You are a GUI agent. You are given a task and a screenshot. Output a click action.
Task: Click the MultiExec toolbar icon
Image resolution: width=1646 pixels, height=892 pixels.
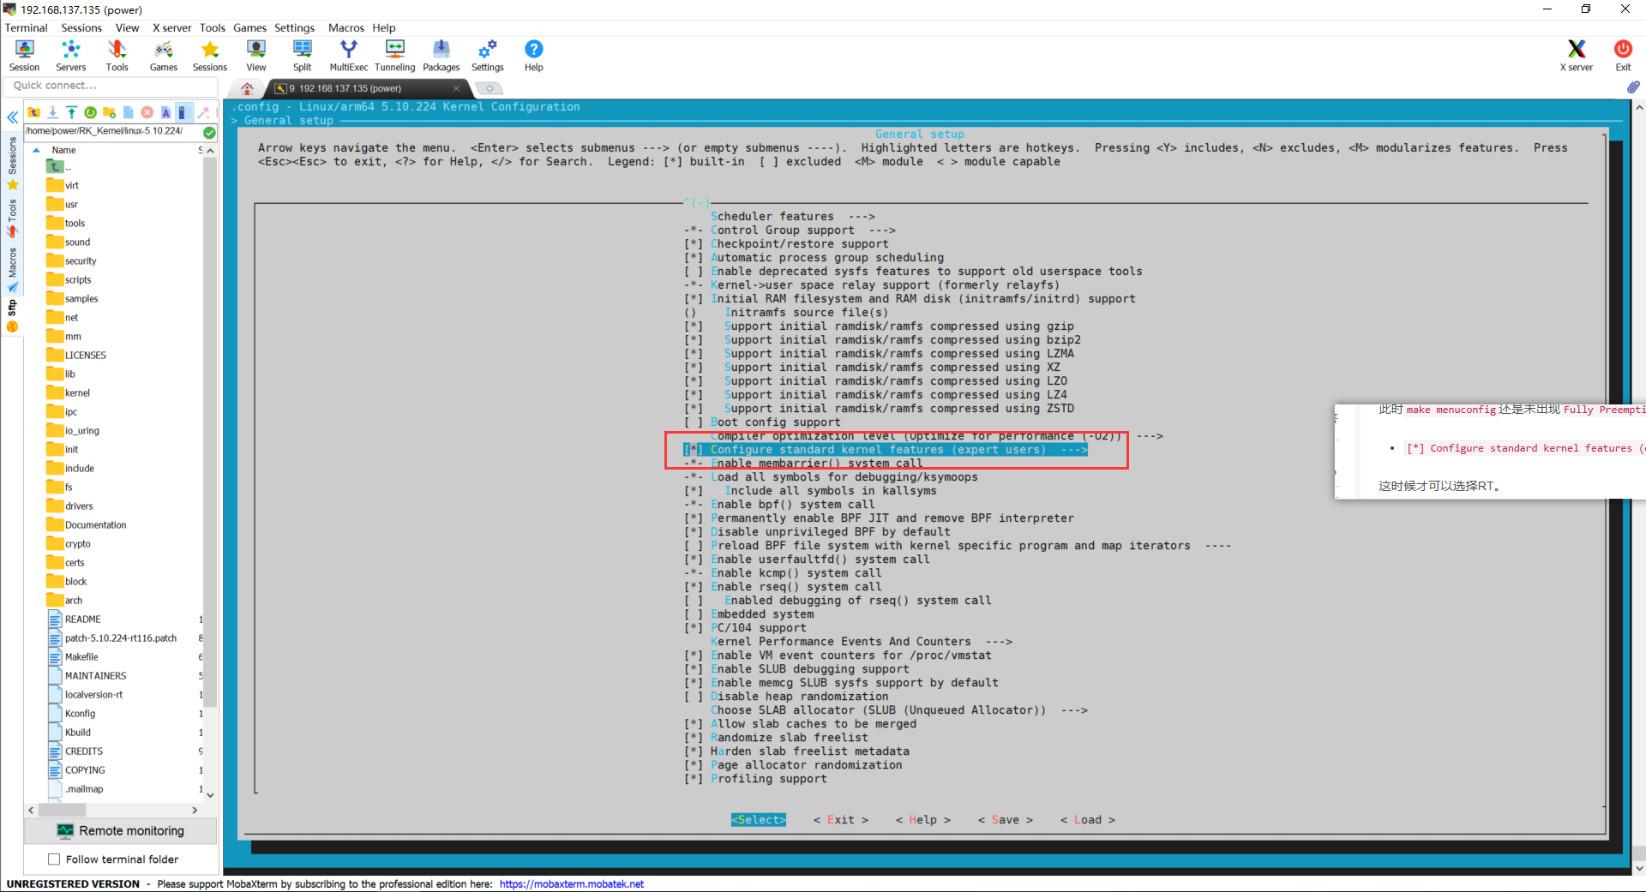[x=348, y=56]
